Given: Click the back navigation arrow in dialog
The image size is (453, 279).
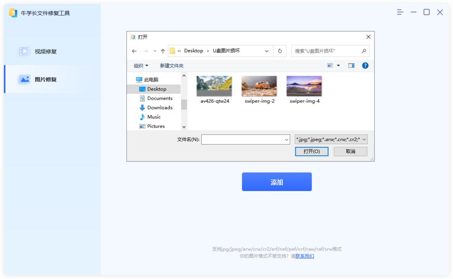Looking at the screenshot, I should tap(134, 50).
